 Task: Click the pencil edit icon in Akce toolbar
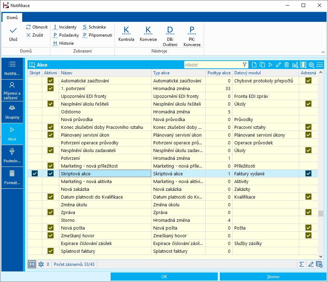278,65
